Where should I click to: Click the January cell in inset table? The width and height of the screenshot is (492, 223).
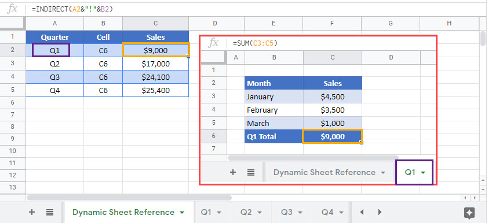click(274, 96)
